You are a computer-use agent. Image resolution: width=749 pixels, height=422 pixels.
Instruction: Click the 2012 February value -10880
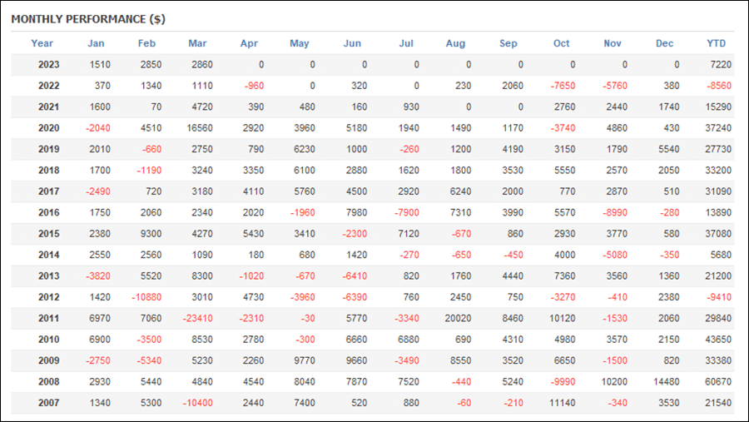pos(146,297)
